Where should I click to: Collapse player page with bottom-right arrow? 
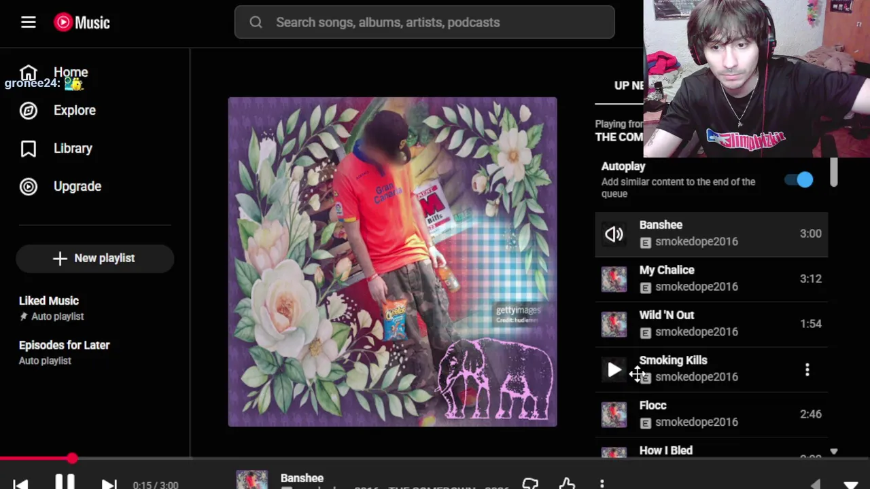tap(850, 484)
